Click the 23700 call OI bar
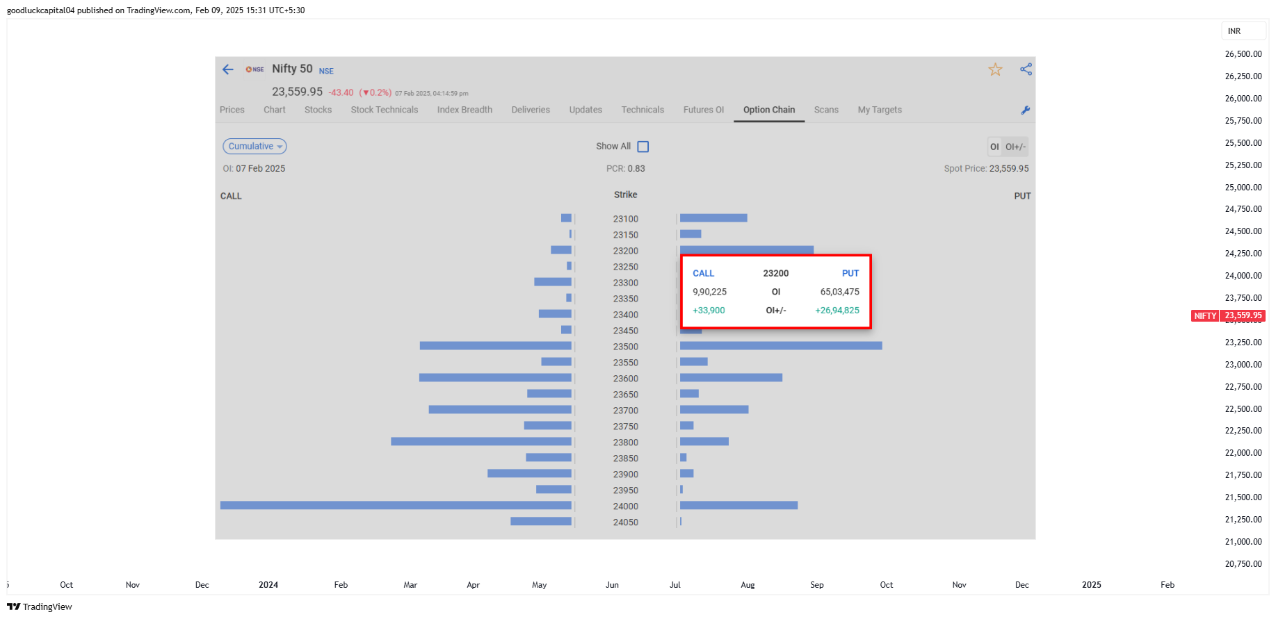The image size is (1276, 619). (500, 410)
